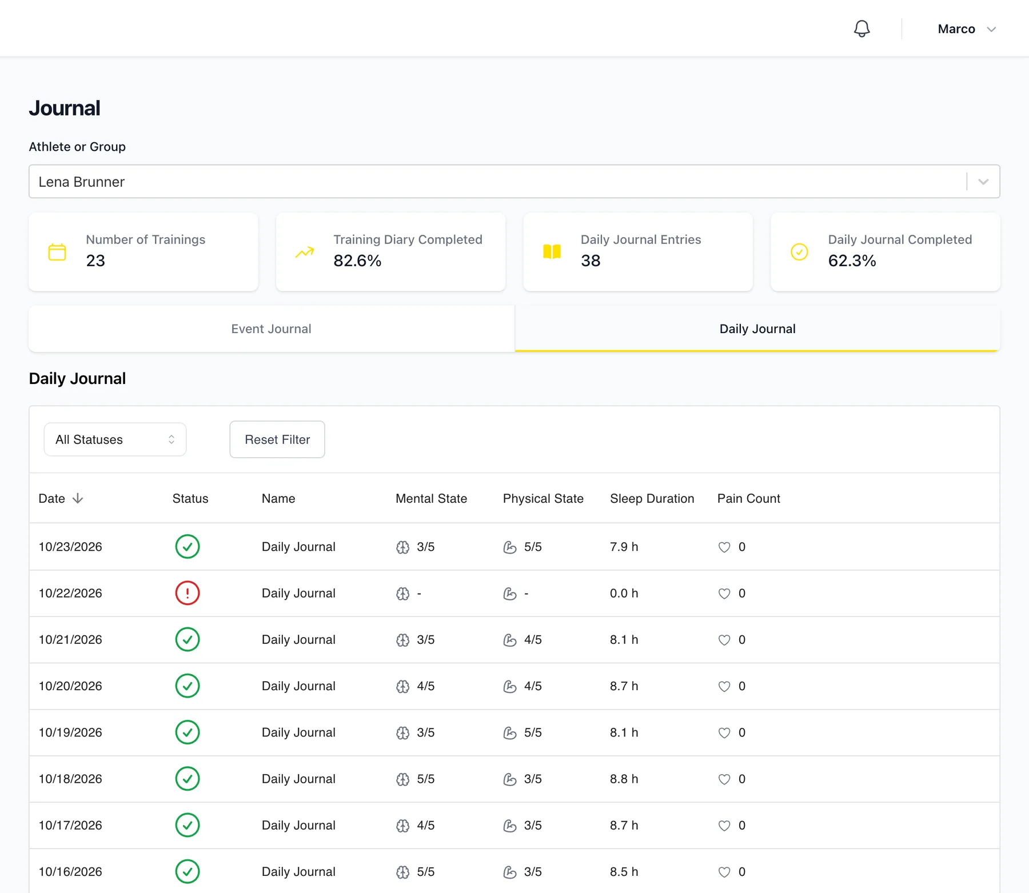
Task: Click the brain icon in the 10/23/2026 row
Action: point(402,547)
